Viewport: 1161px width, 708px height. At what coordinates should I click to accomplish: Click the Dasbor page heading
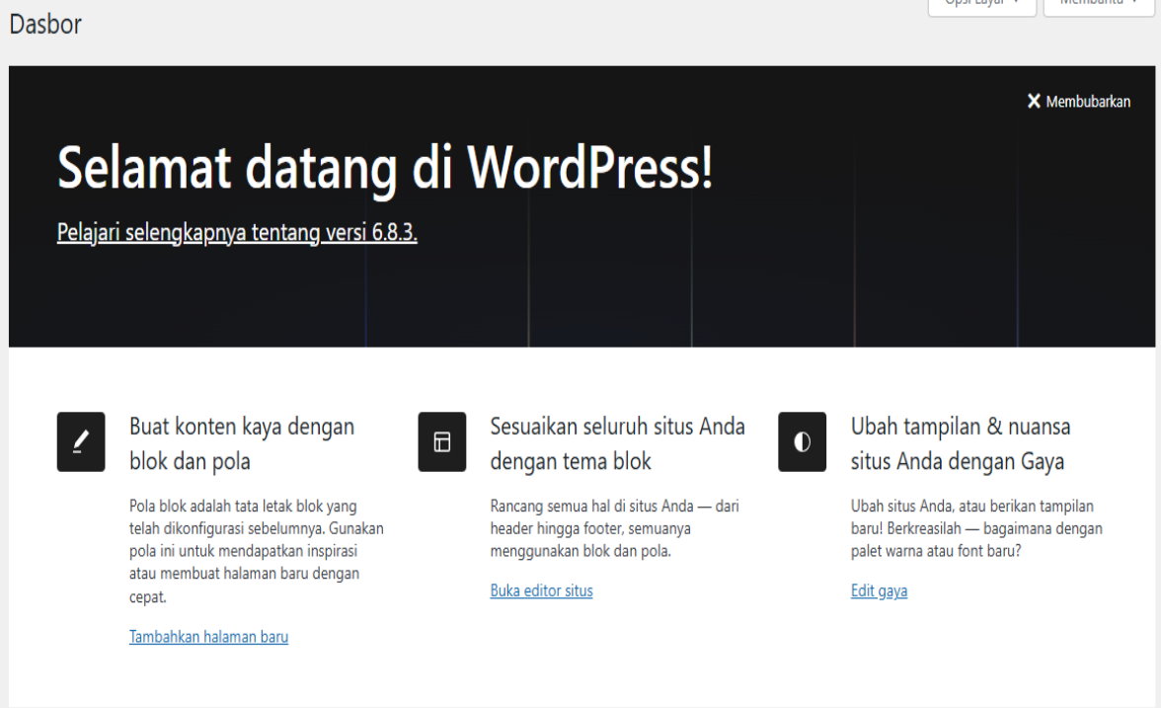pyautogui.click(x=45, y=24)
